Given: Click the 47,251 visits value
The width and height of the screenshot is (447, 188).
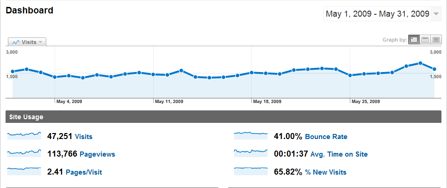Looking at the screenshot, I should 60,136.
